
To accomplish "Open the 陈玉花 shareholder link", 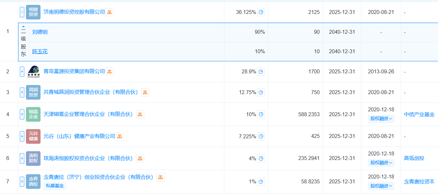I will coord(40,52).
